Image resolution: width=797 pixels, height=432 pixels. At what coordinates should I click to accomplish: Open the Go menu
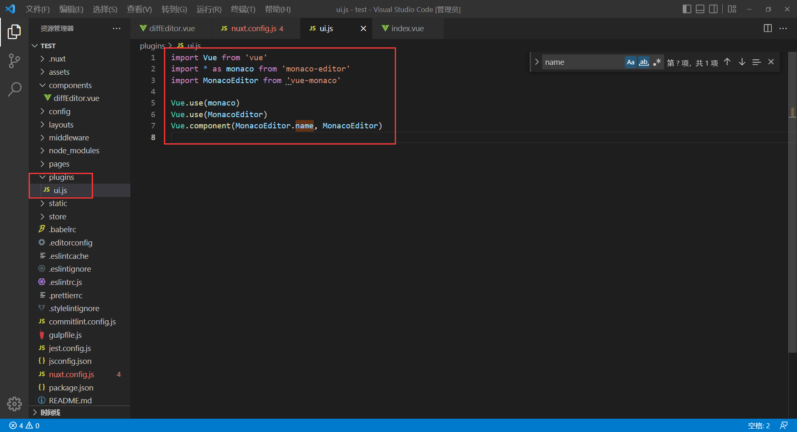(174, 9)
